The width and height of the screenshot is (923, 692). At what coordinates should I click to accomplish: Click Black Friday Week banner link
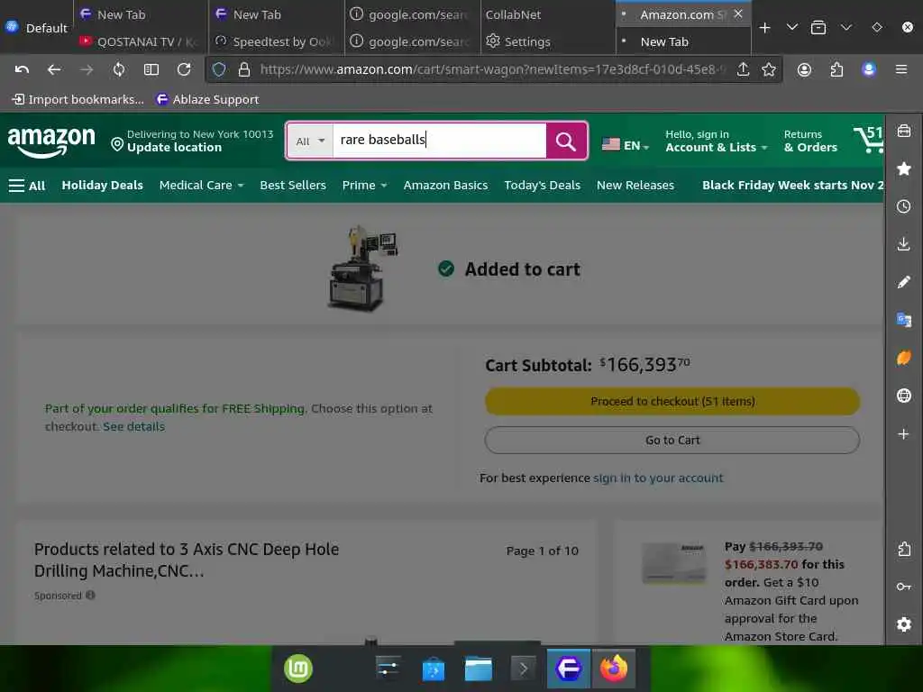792,185
